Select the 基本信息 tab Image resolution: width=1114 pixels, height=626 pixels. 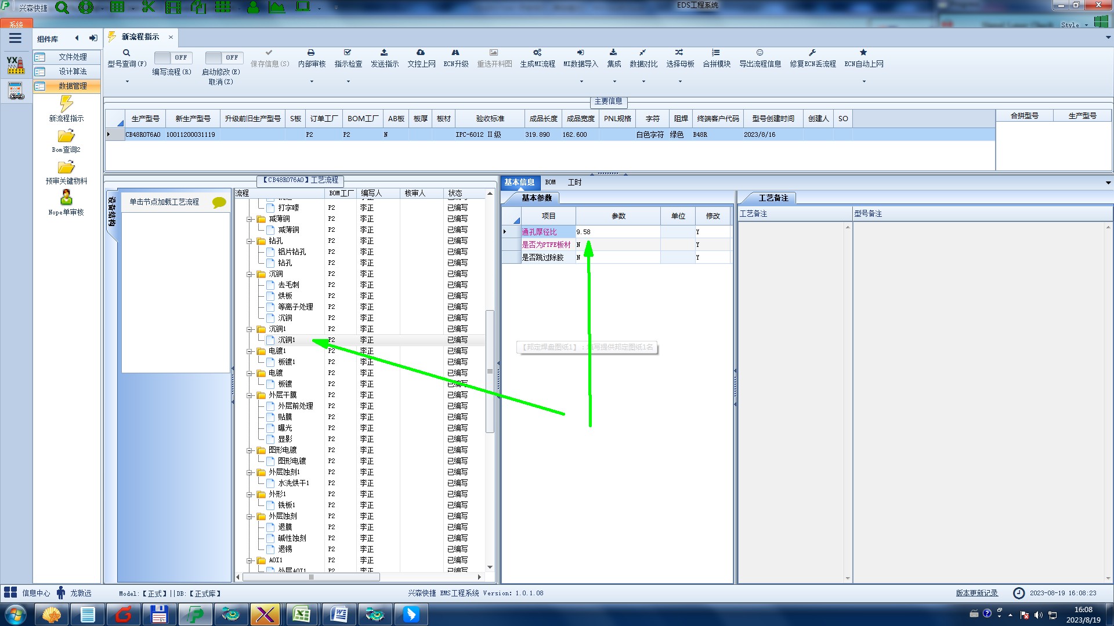pyautogui.click(x=519, y=183)
